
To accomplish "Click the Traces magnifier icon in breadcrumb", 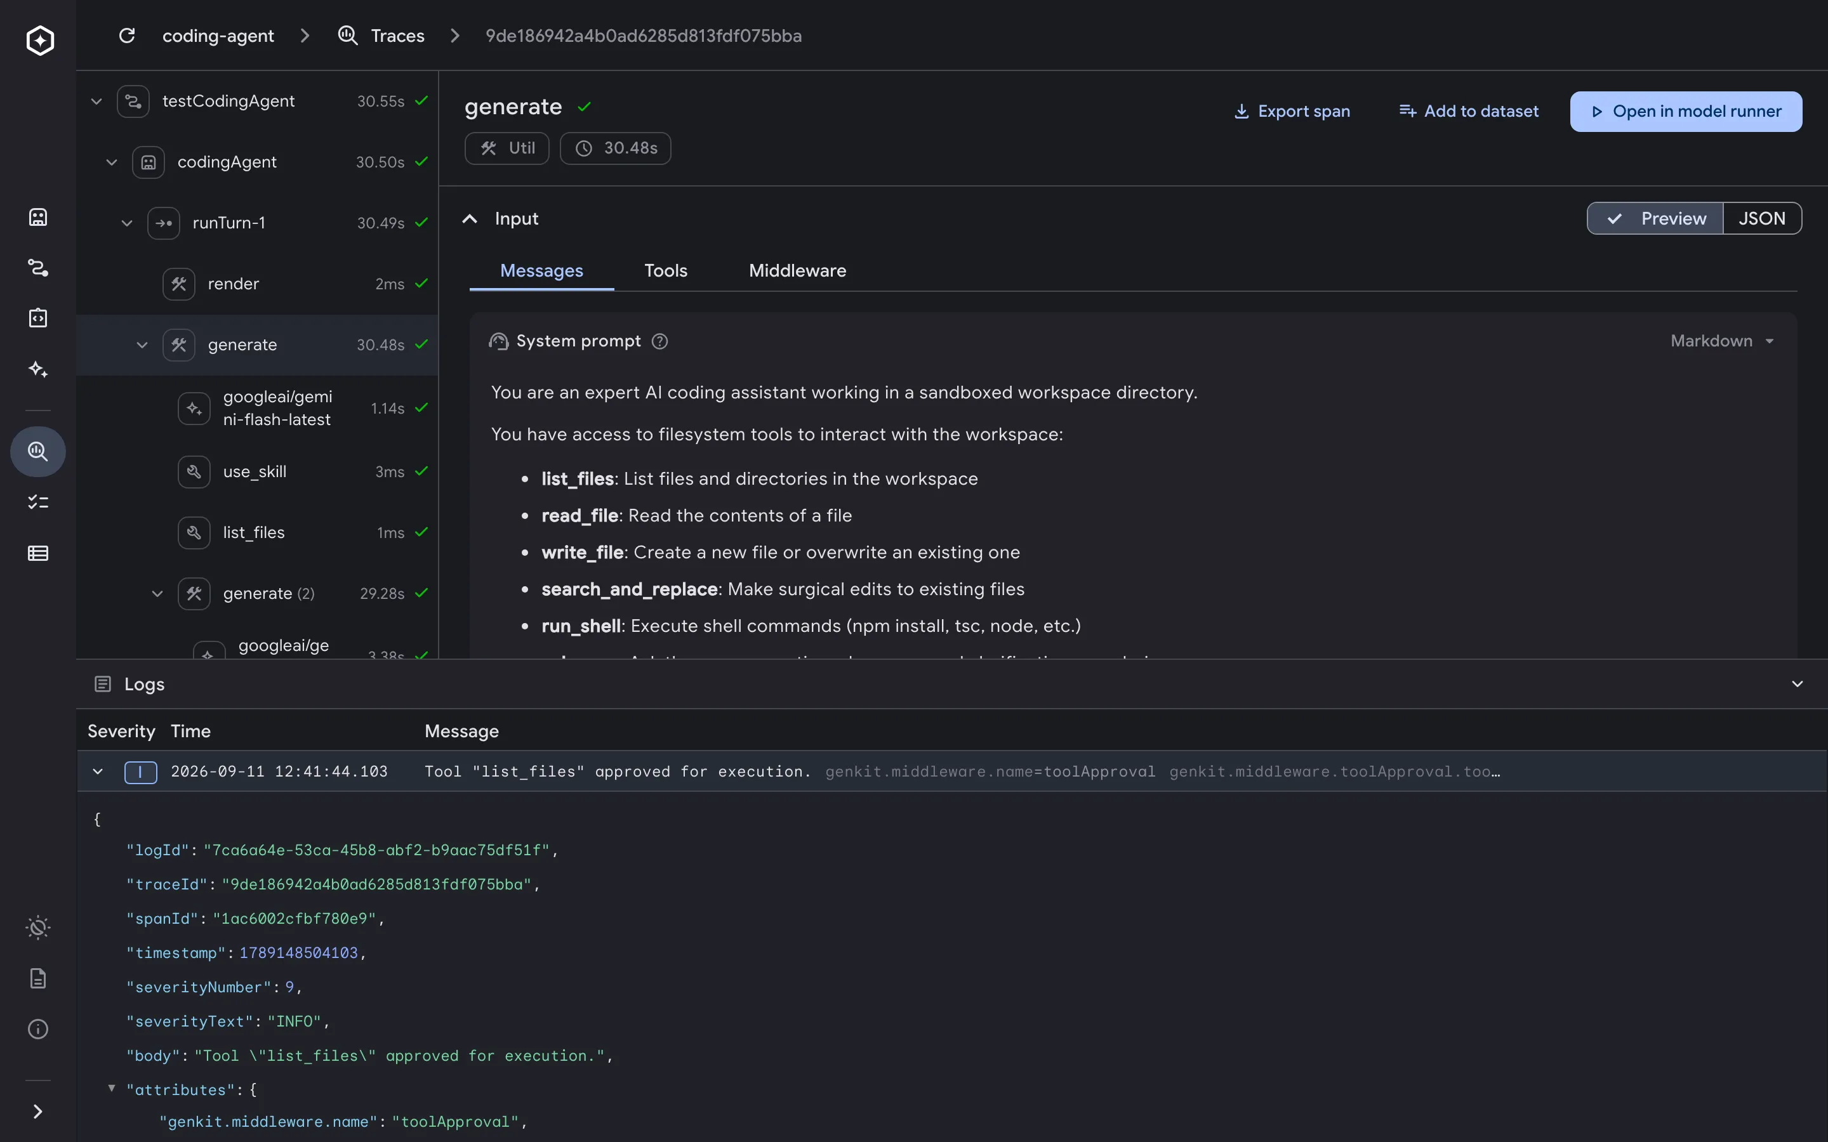I will click(x=347, y=36).
